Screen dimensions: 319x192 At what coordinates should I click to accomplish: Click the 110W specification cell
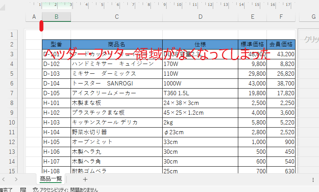[x=200, y=73]
